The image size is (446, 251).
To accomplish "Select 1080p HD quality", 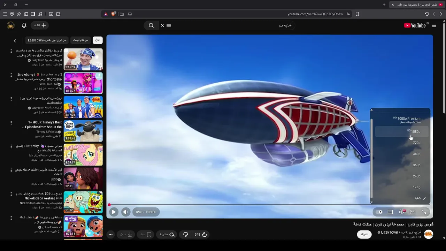I will (401, 131).
